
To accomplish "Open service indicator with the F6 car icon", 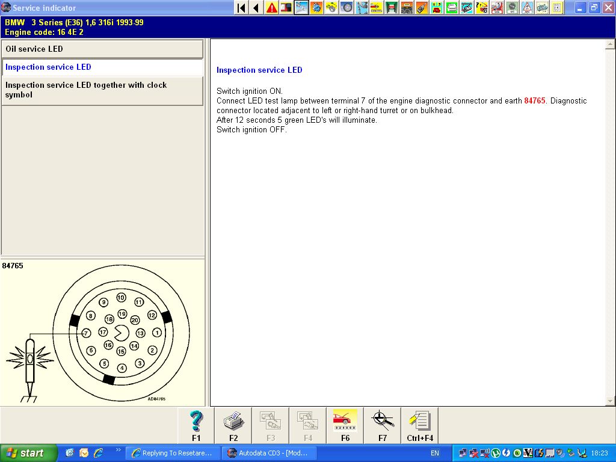I will click(345, 426).
